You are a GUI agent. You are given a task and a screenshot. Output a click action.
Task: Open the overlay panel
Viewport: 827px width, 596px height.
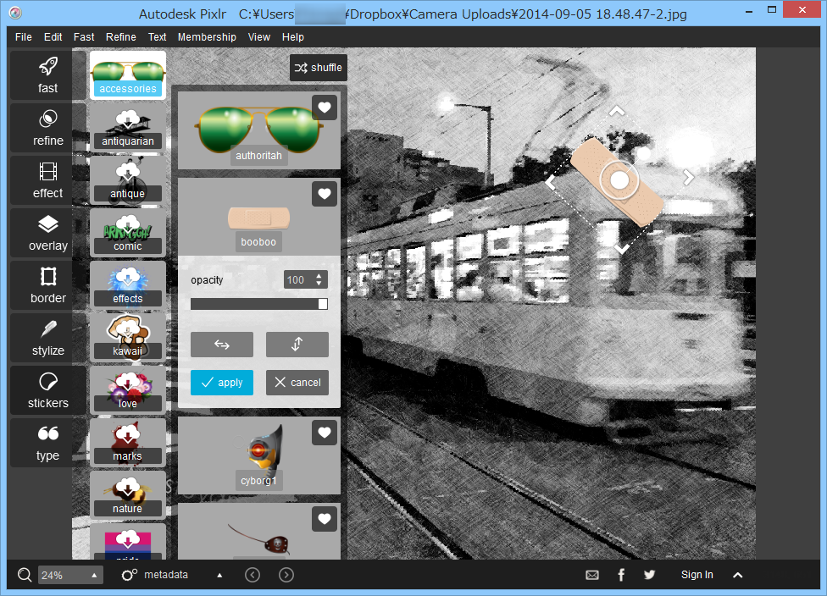(x=47, y=233)
